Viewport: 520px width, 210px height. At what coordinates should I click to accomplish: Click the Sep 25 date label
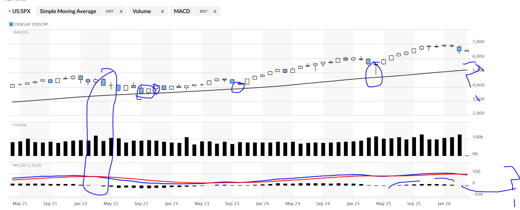click(414, 204)
